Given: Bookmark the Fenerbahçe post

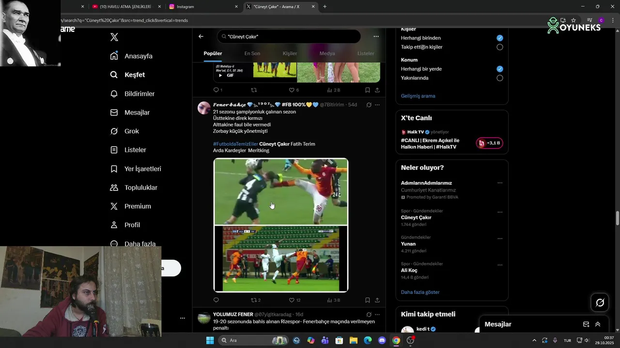Looking at the screenshot, I should point(368,300).
